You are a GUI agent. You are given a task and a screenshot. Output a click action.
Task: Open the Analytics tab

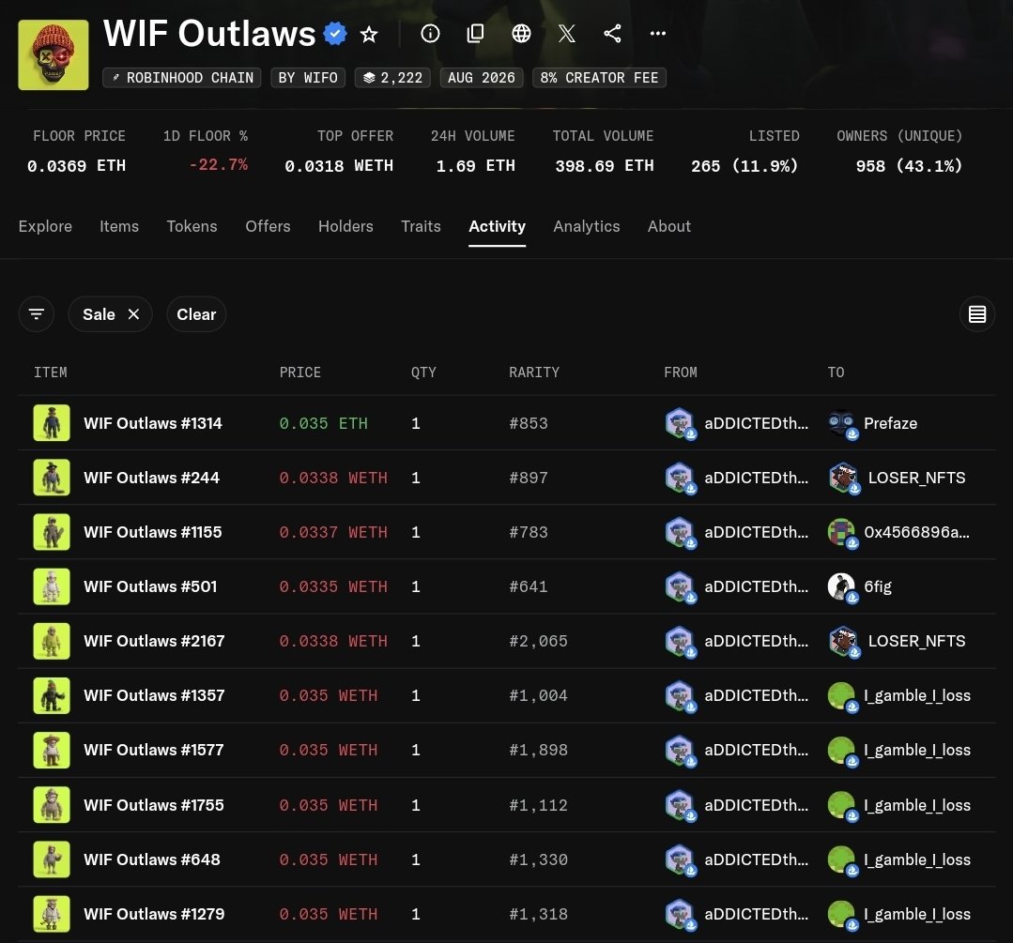click(587, 226)
